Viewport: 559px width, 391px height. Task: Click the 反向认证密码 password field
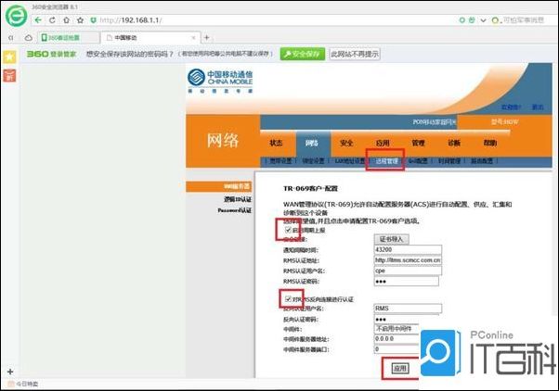tap(396, 319)
